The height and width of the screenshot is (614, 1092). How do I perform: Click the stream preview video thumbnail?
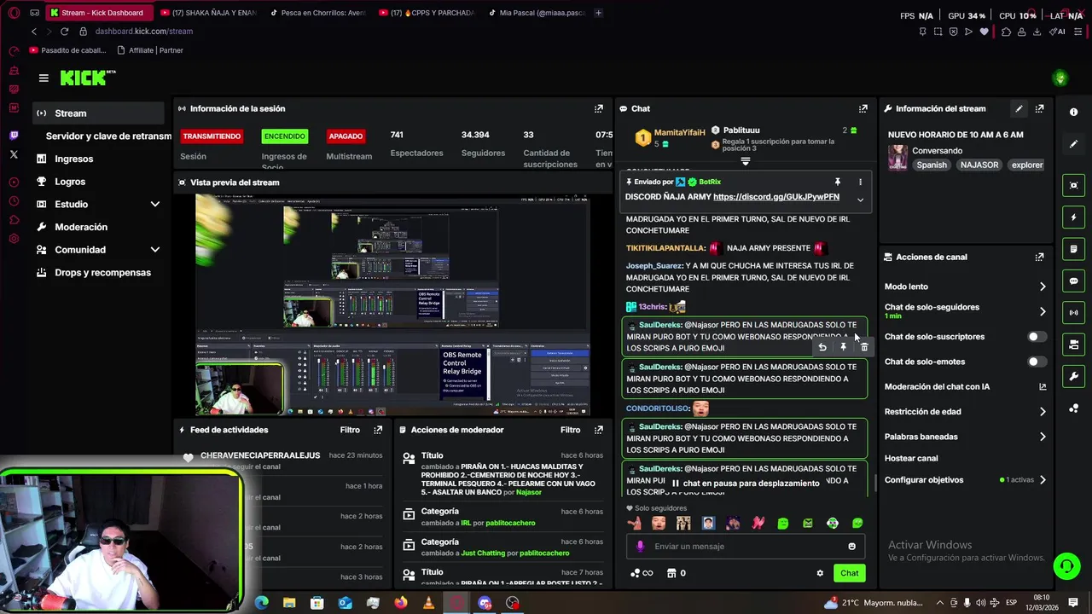tap(392, 305)
